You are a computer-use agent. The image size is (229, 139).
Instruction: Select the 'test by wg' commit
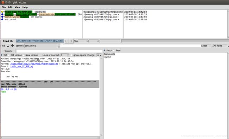click(x=40, y=12)
